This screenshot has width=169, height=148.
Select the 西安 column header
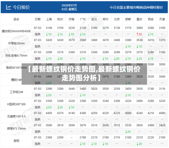click(x=151, y=19)
